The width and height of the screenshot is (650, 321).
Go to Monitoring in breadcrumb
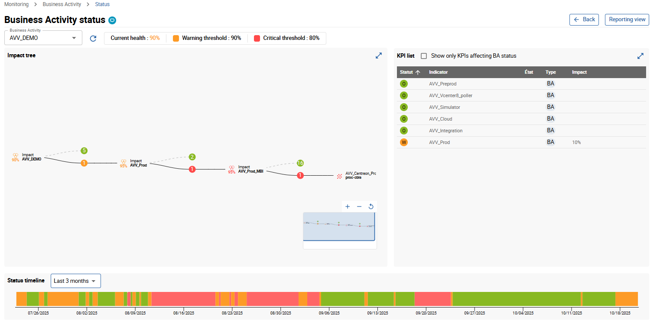pyautogui.click(x=16, y=4)
